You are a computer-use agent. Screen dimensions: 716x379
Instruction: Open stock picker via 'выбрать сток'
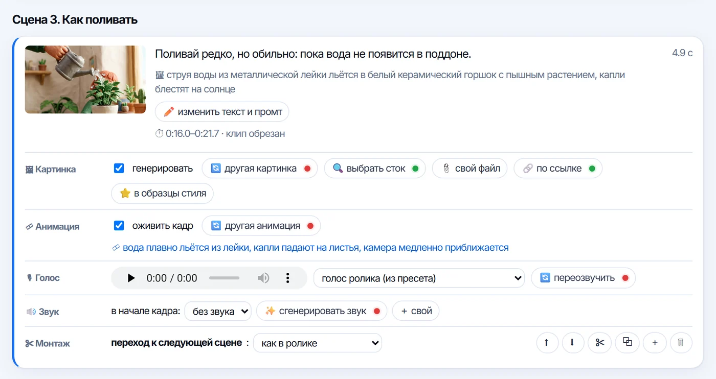375,168
